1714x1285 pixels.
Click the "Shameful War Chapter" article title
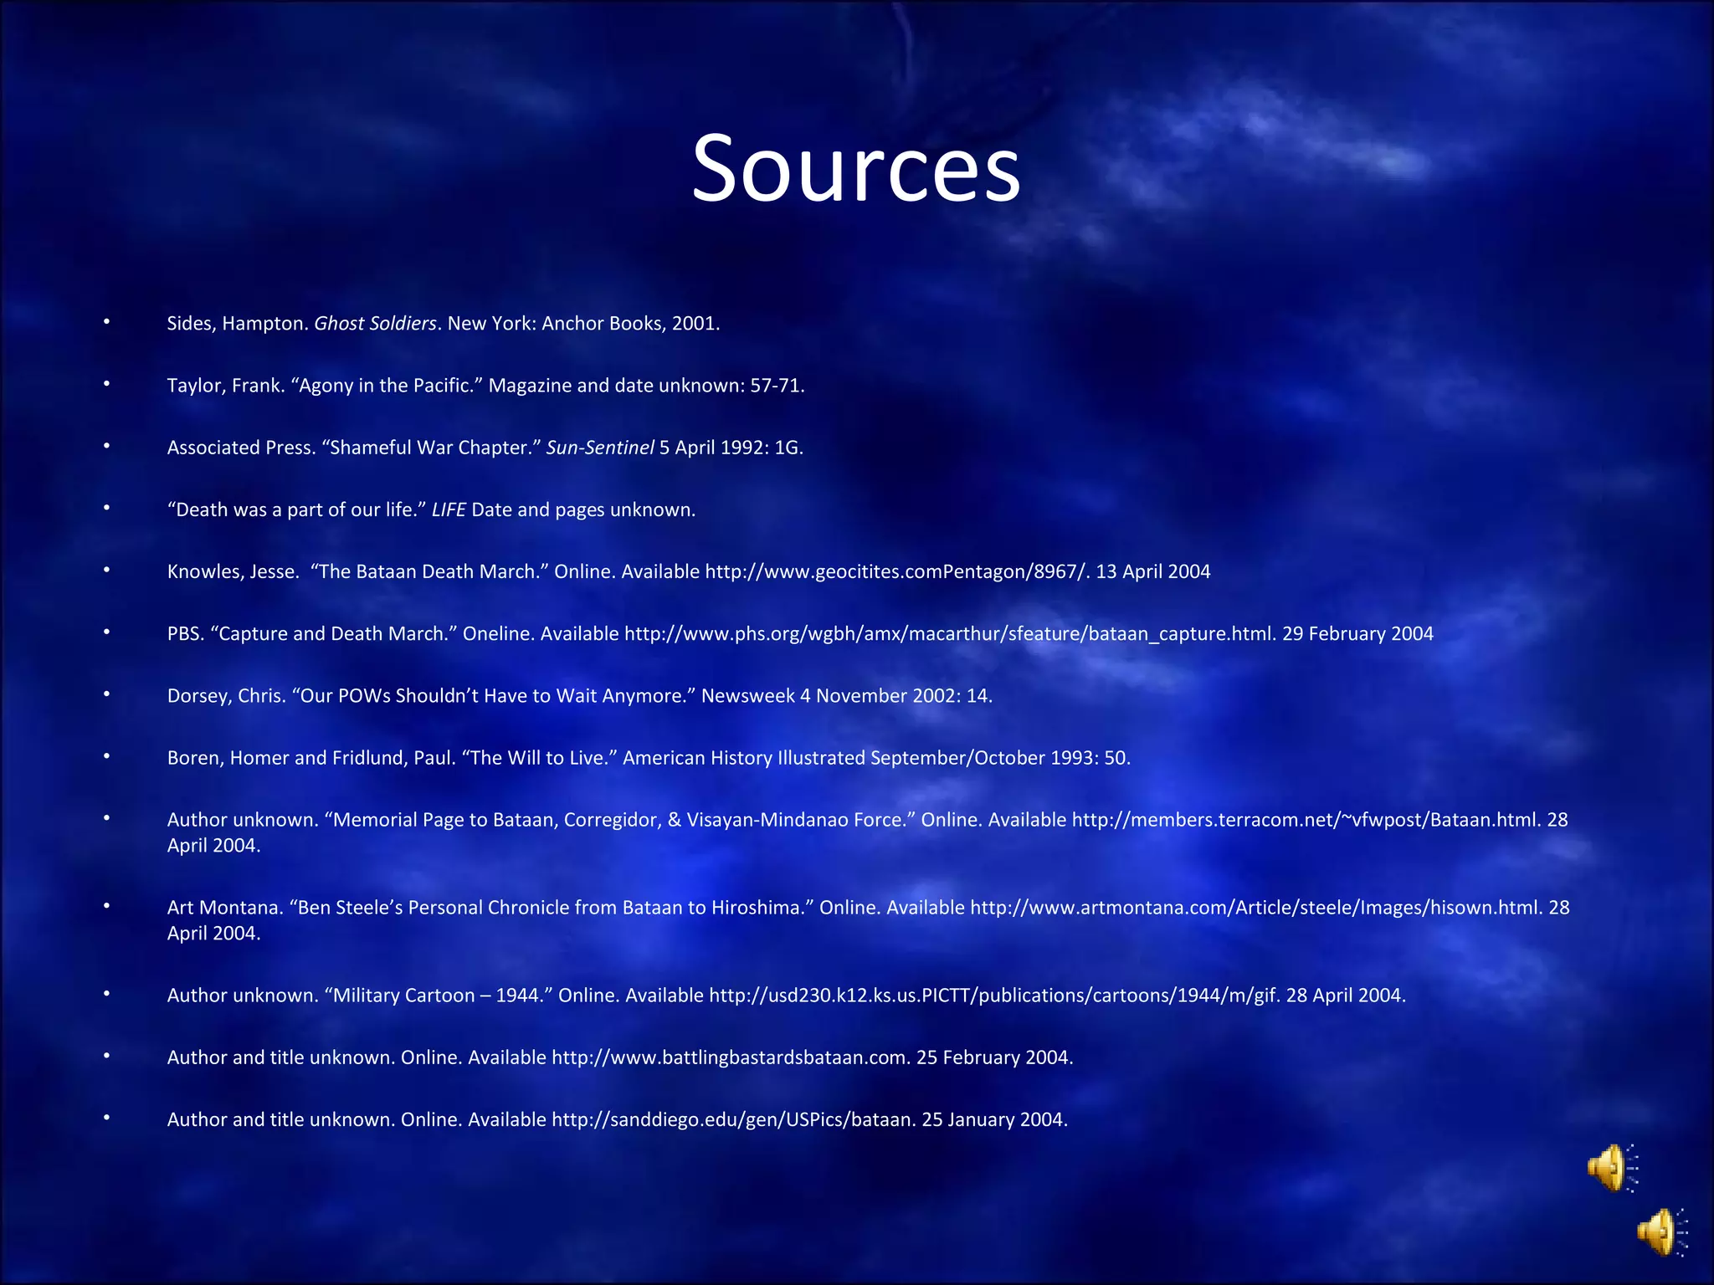coord(432,448)
